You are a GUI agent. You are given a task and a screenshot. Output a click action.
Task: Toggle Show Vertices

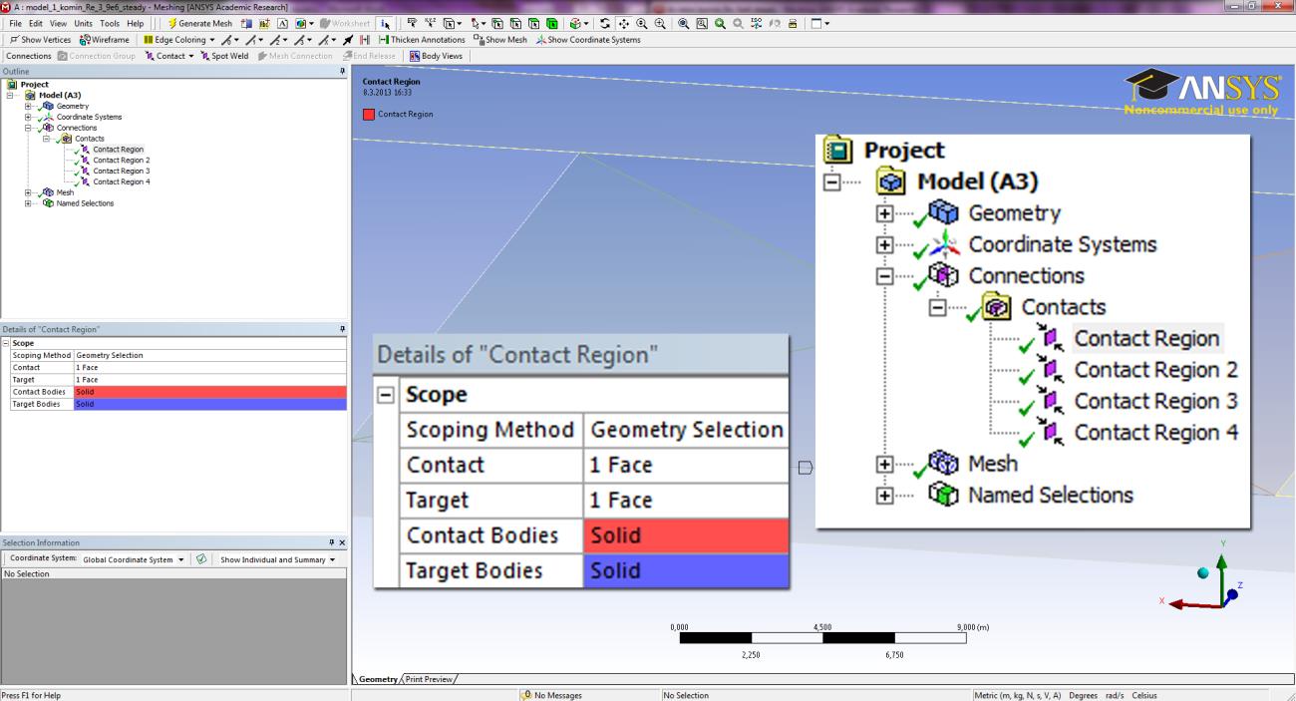click(40, 40)
